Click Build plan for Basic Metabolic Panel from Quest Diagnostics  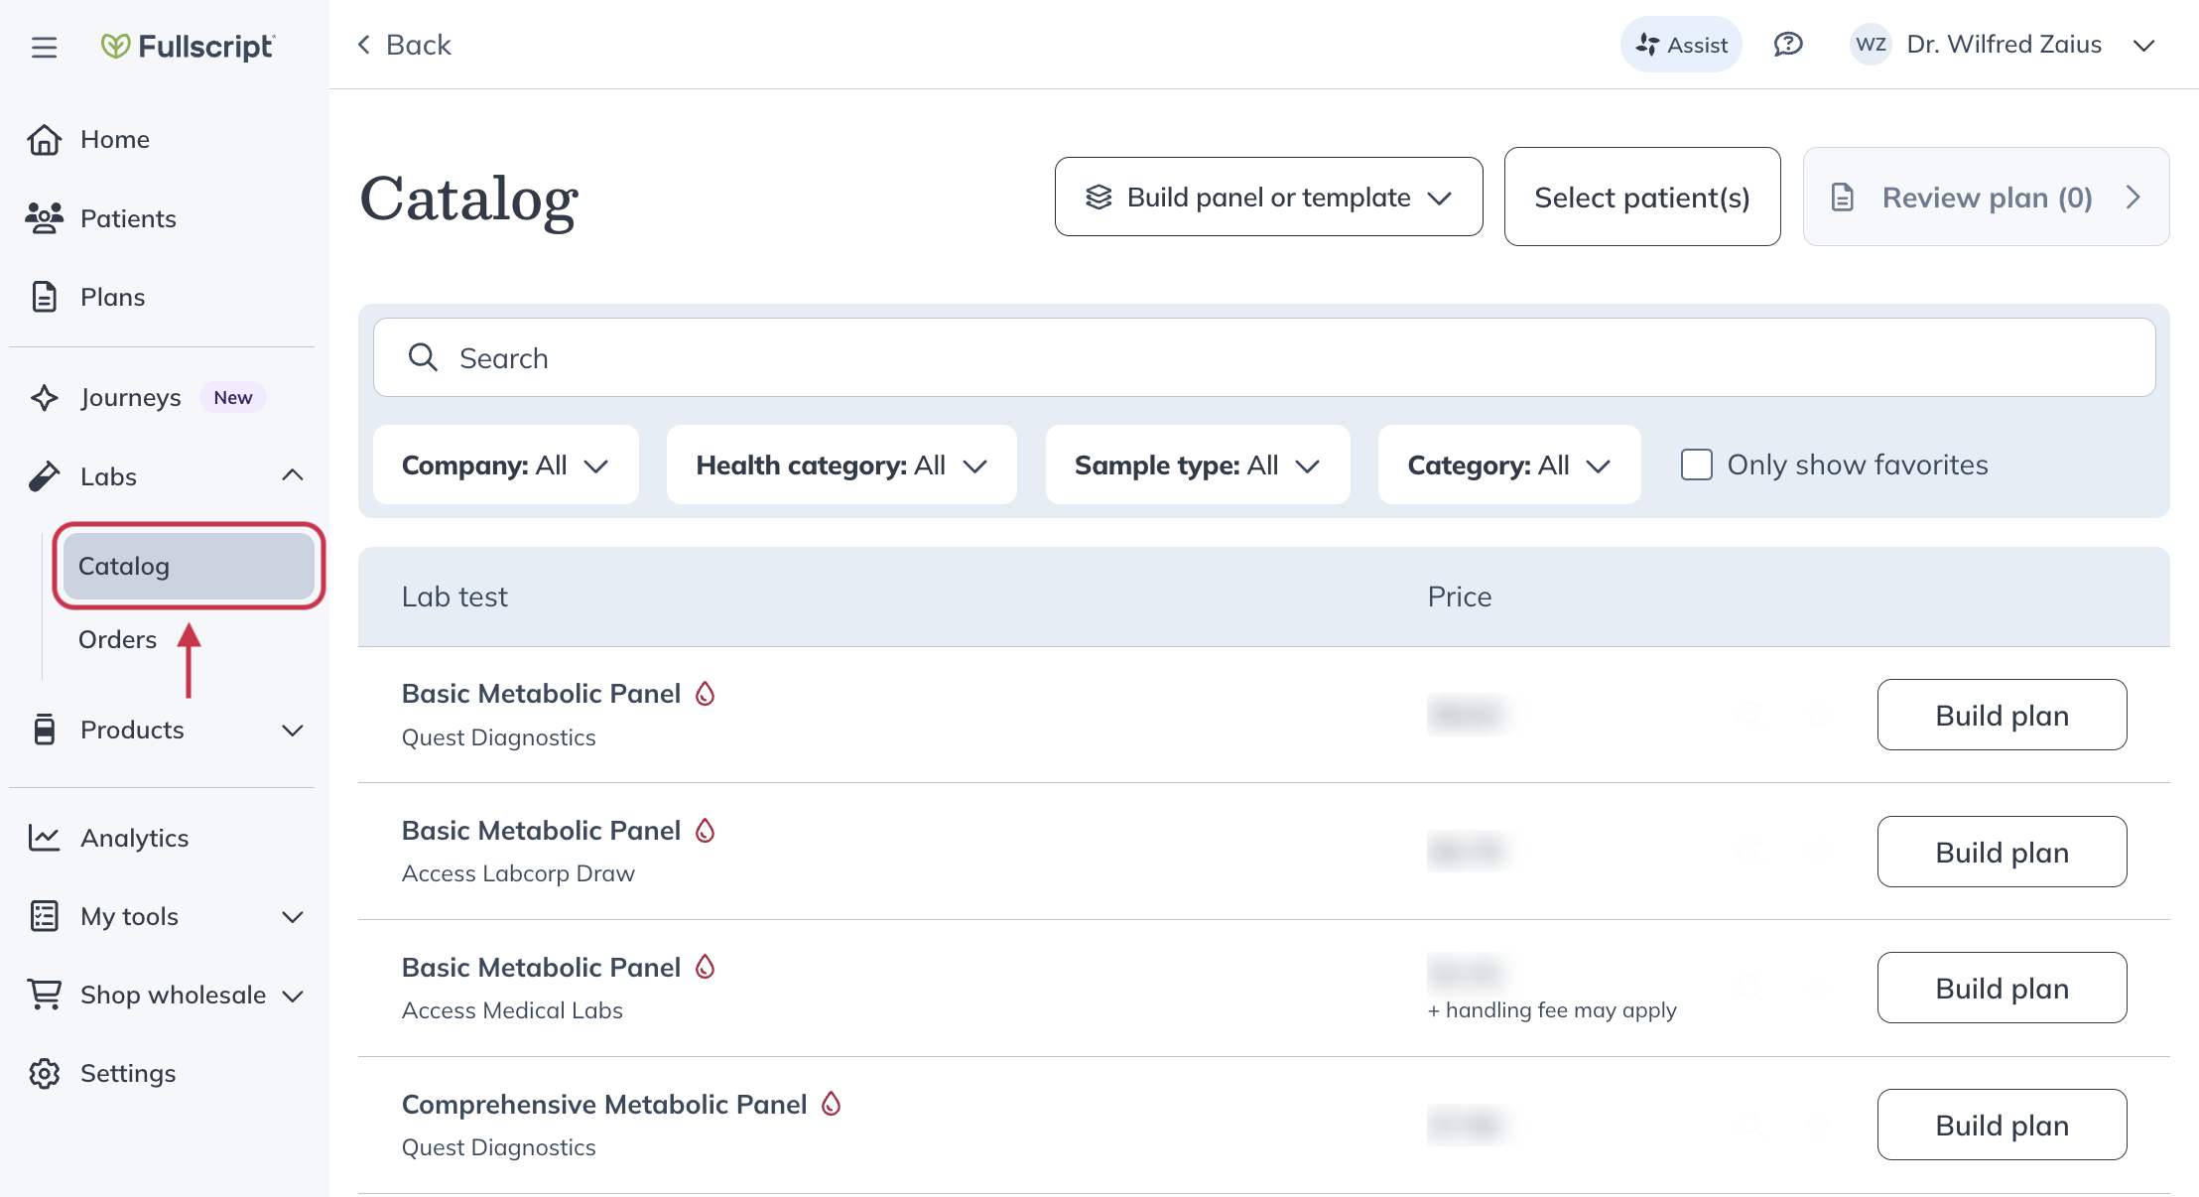coord(2002,715)
